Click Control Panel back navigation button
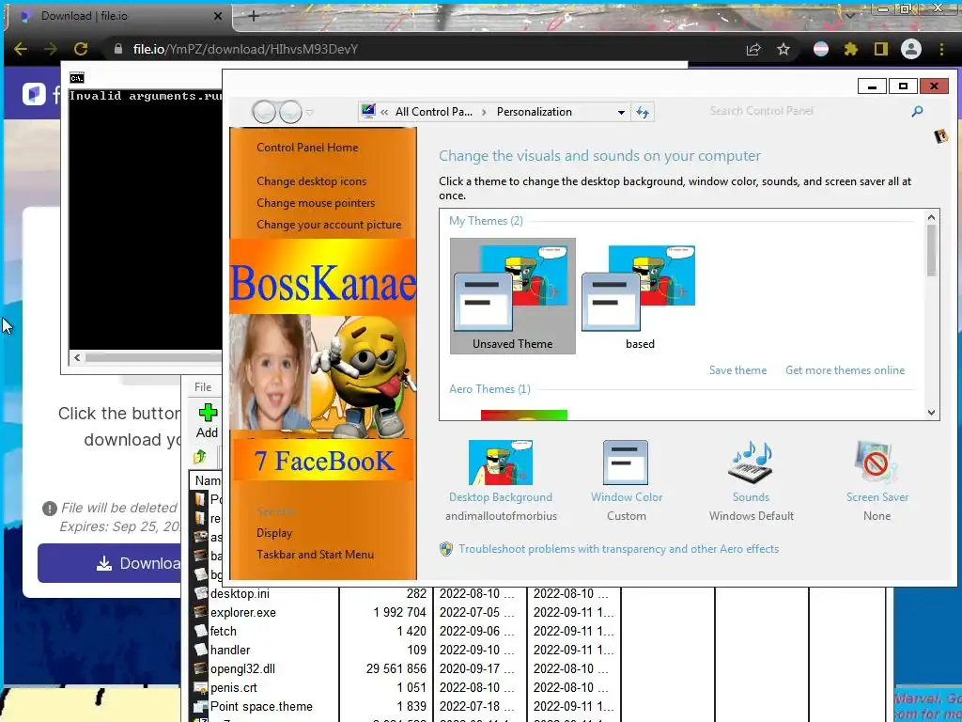The width and height of the screenshot is (962, 722). pos(264,112)
